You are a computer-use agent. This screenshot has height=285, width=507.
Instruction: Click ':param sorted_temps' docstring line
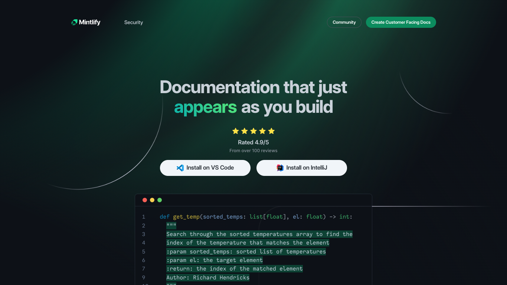coord(246,252)
